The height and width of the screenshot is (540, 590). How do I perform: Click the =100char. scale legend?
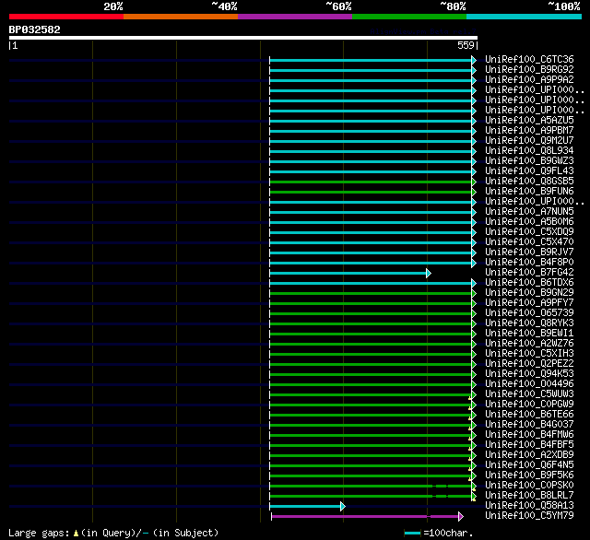(x=439, y=533)
